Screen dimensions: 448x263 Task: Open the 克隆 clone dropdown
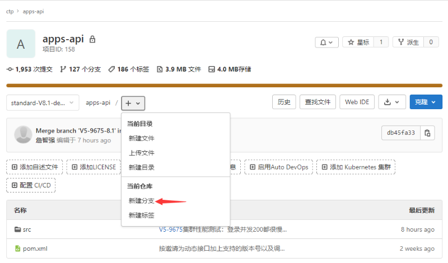pos(426,102)
